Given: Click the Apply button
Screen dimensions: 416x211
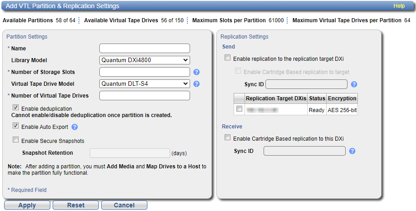Looking at the screenshot, I should [x=27, y=205].
